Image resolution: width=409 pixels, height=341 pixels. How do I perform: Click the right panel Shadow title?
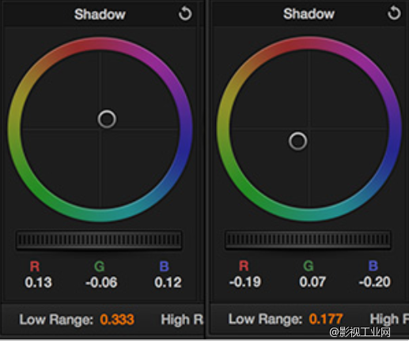[309, 13]
